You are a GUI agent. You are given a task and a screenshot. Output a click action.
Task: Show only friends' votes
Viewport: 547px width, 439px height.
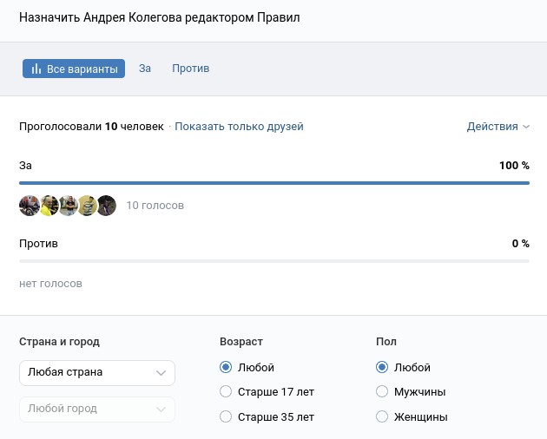[x=239, y=127]
